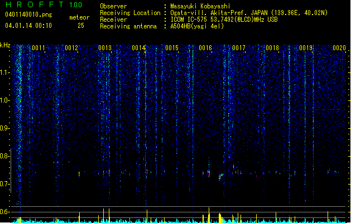Click the Receiving antenna label
Image resolution: width=351 pixels, height=223 pixels.
(128, 26)
